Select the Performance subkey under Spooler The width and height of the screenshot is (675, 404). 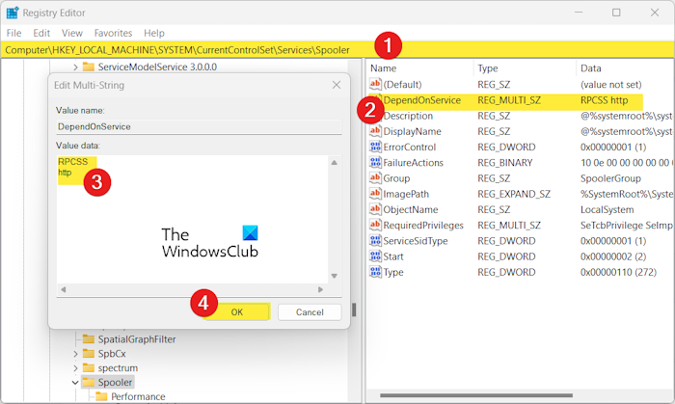pos(138,396)
